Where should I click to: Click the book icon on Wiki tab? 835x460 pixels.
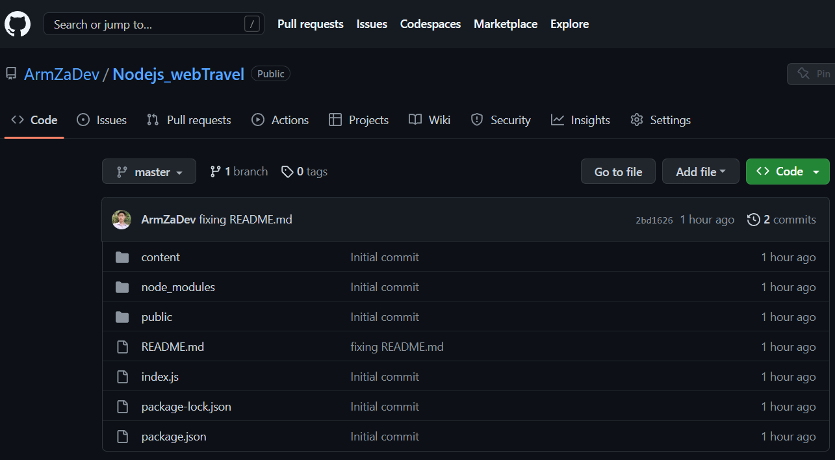point(415,120)
